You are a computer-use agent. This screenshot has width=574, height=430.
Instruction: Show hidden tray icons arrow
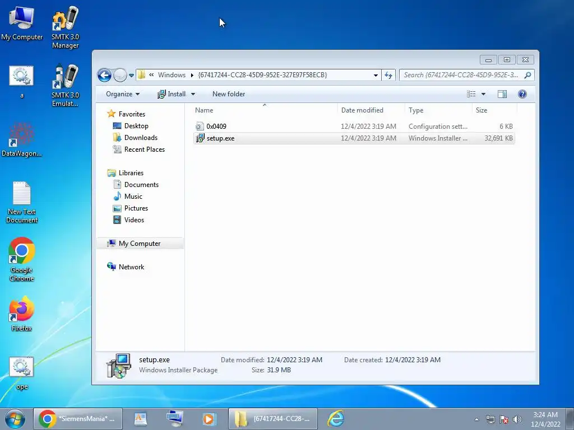coord(476,419)
